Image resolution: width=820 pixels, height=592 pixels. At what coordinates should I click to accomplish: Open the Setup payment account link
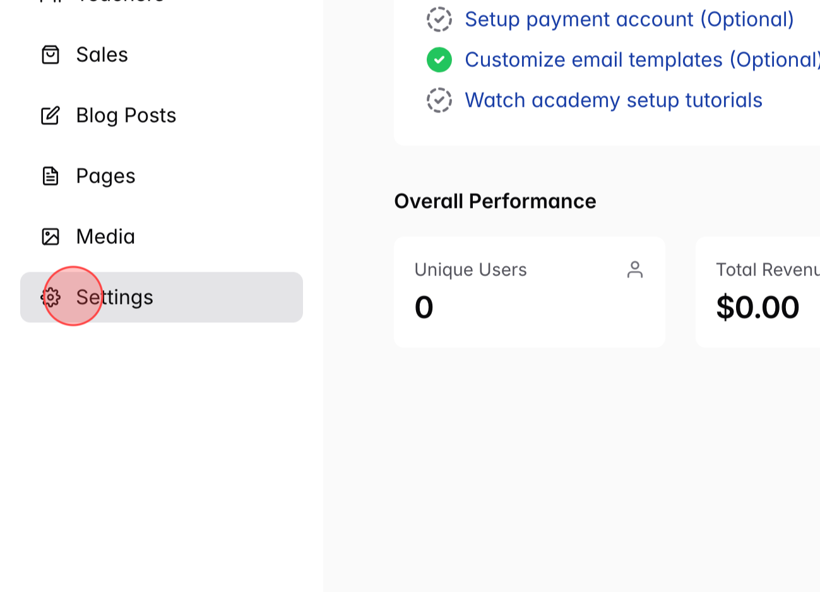coord(629,20)
